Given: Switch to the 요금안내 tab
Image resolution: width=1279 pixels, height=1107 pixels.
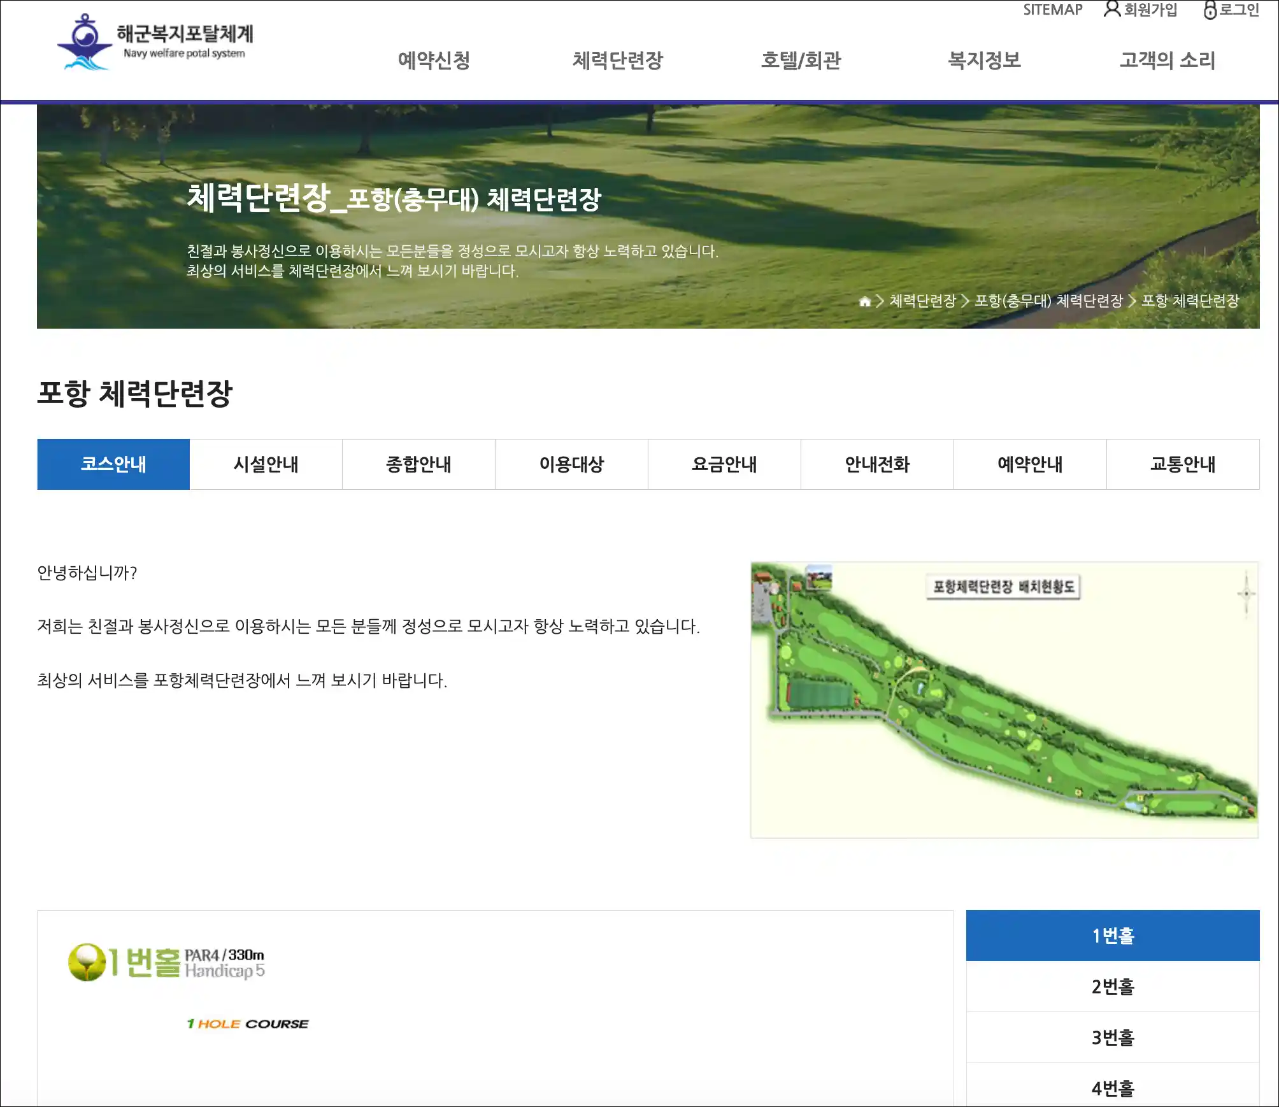Looking at the screenshot, I should (724, 464).
